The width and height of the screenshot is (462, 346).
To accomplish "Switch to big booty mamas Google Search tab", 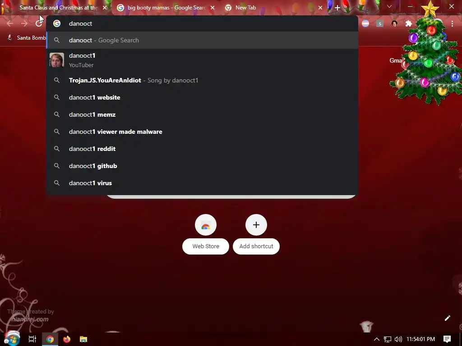I will click(166, 8).
